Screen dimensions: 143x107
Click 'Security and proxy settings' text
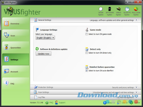[123, 88]
